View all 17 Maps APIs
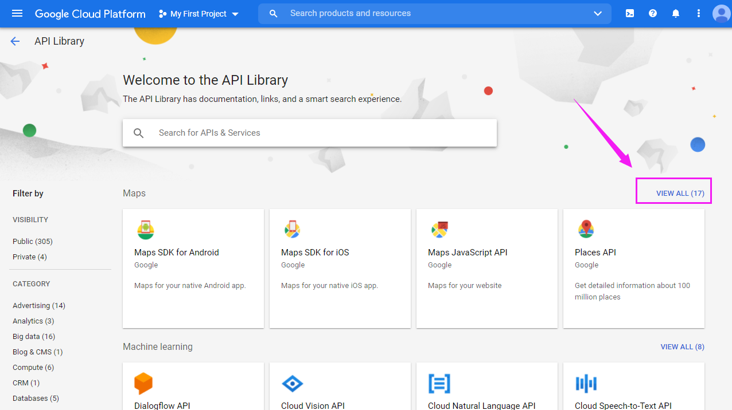732x410 pixels. (x=680, y=194)
